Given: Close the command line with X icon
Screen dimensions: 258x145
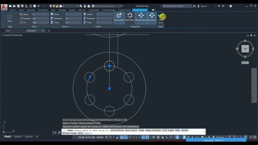Looking at the screenshot, I should (x=55, y=133).
